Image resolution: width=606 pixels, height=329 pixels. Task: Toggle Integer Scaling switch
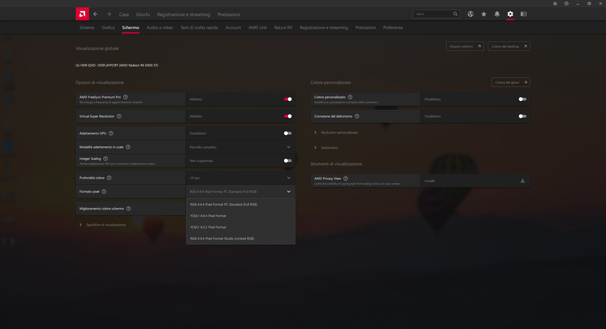288,161
